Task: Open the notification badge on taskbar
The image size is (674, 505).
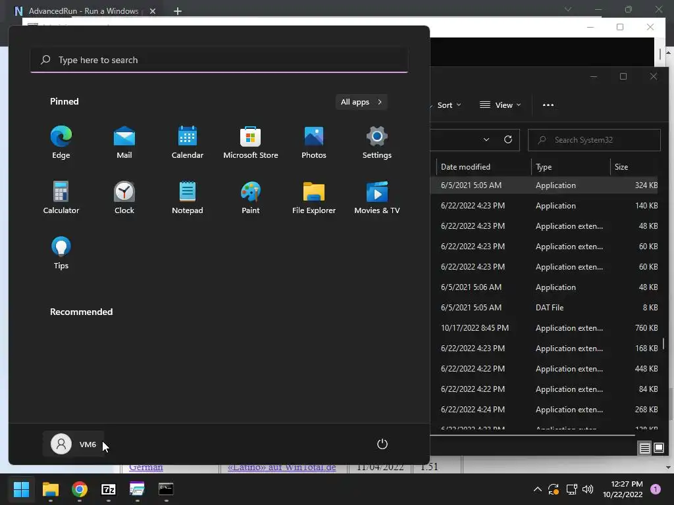Action: pos(656,489)
